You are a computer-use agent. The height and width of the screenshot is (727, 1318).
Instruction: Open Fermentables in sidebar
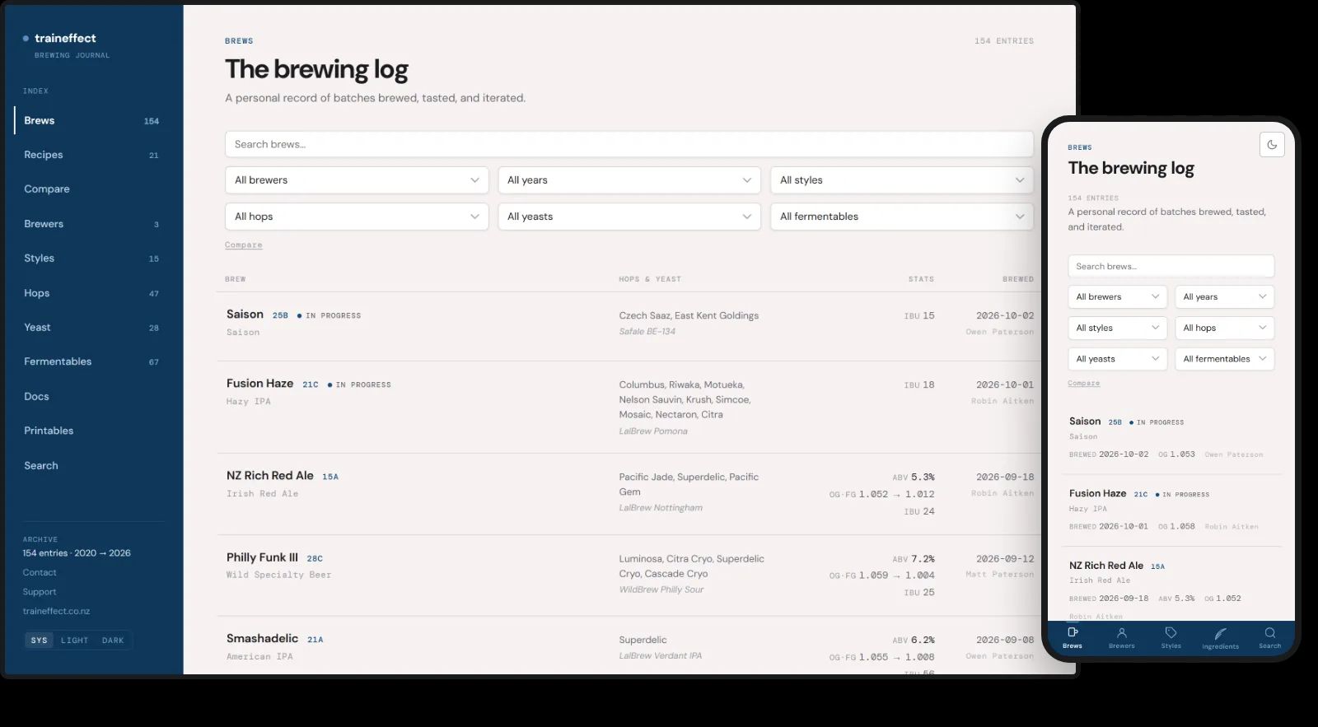pos(91,361)
